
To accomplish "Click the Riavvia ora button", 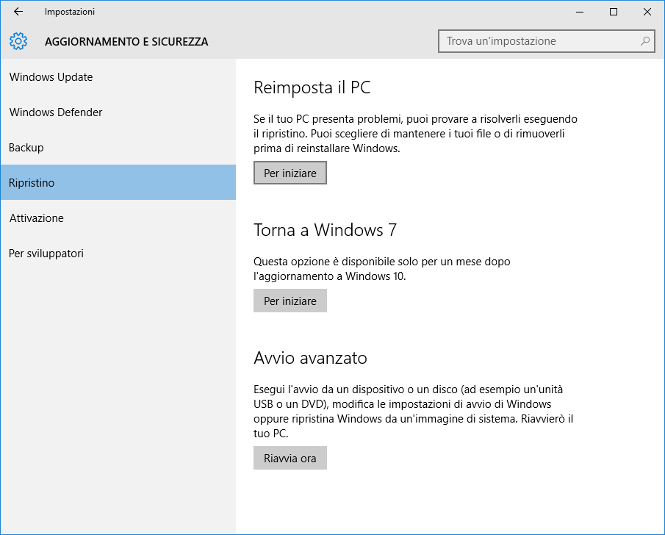I will [290, 458].
